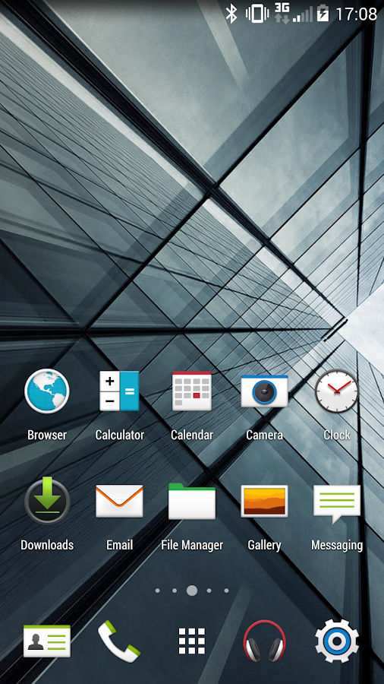Open the File Manager folder icon
Screen dimensions: 384x684
(192, 501)
